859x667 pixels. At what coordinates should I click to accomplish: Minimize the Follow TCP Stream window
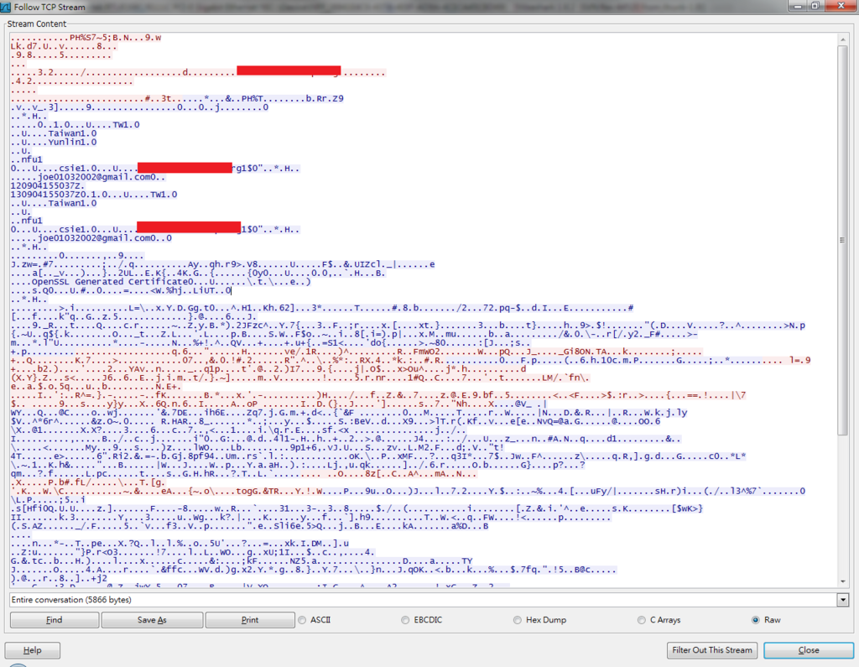pyautogui.click(x=797, y=6)
